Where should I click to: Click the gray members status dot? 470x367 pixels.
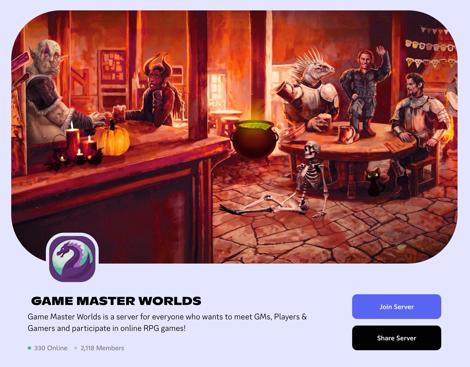pos(76,348)
